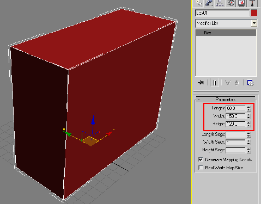Open the Create command panel tab
Screen dimensions: 261x204
[x=199, y=3]
